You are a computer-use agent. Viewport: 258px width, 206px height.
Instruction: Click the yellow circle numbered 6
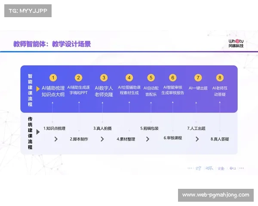(x=172, y=78)
